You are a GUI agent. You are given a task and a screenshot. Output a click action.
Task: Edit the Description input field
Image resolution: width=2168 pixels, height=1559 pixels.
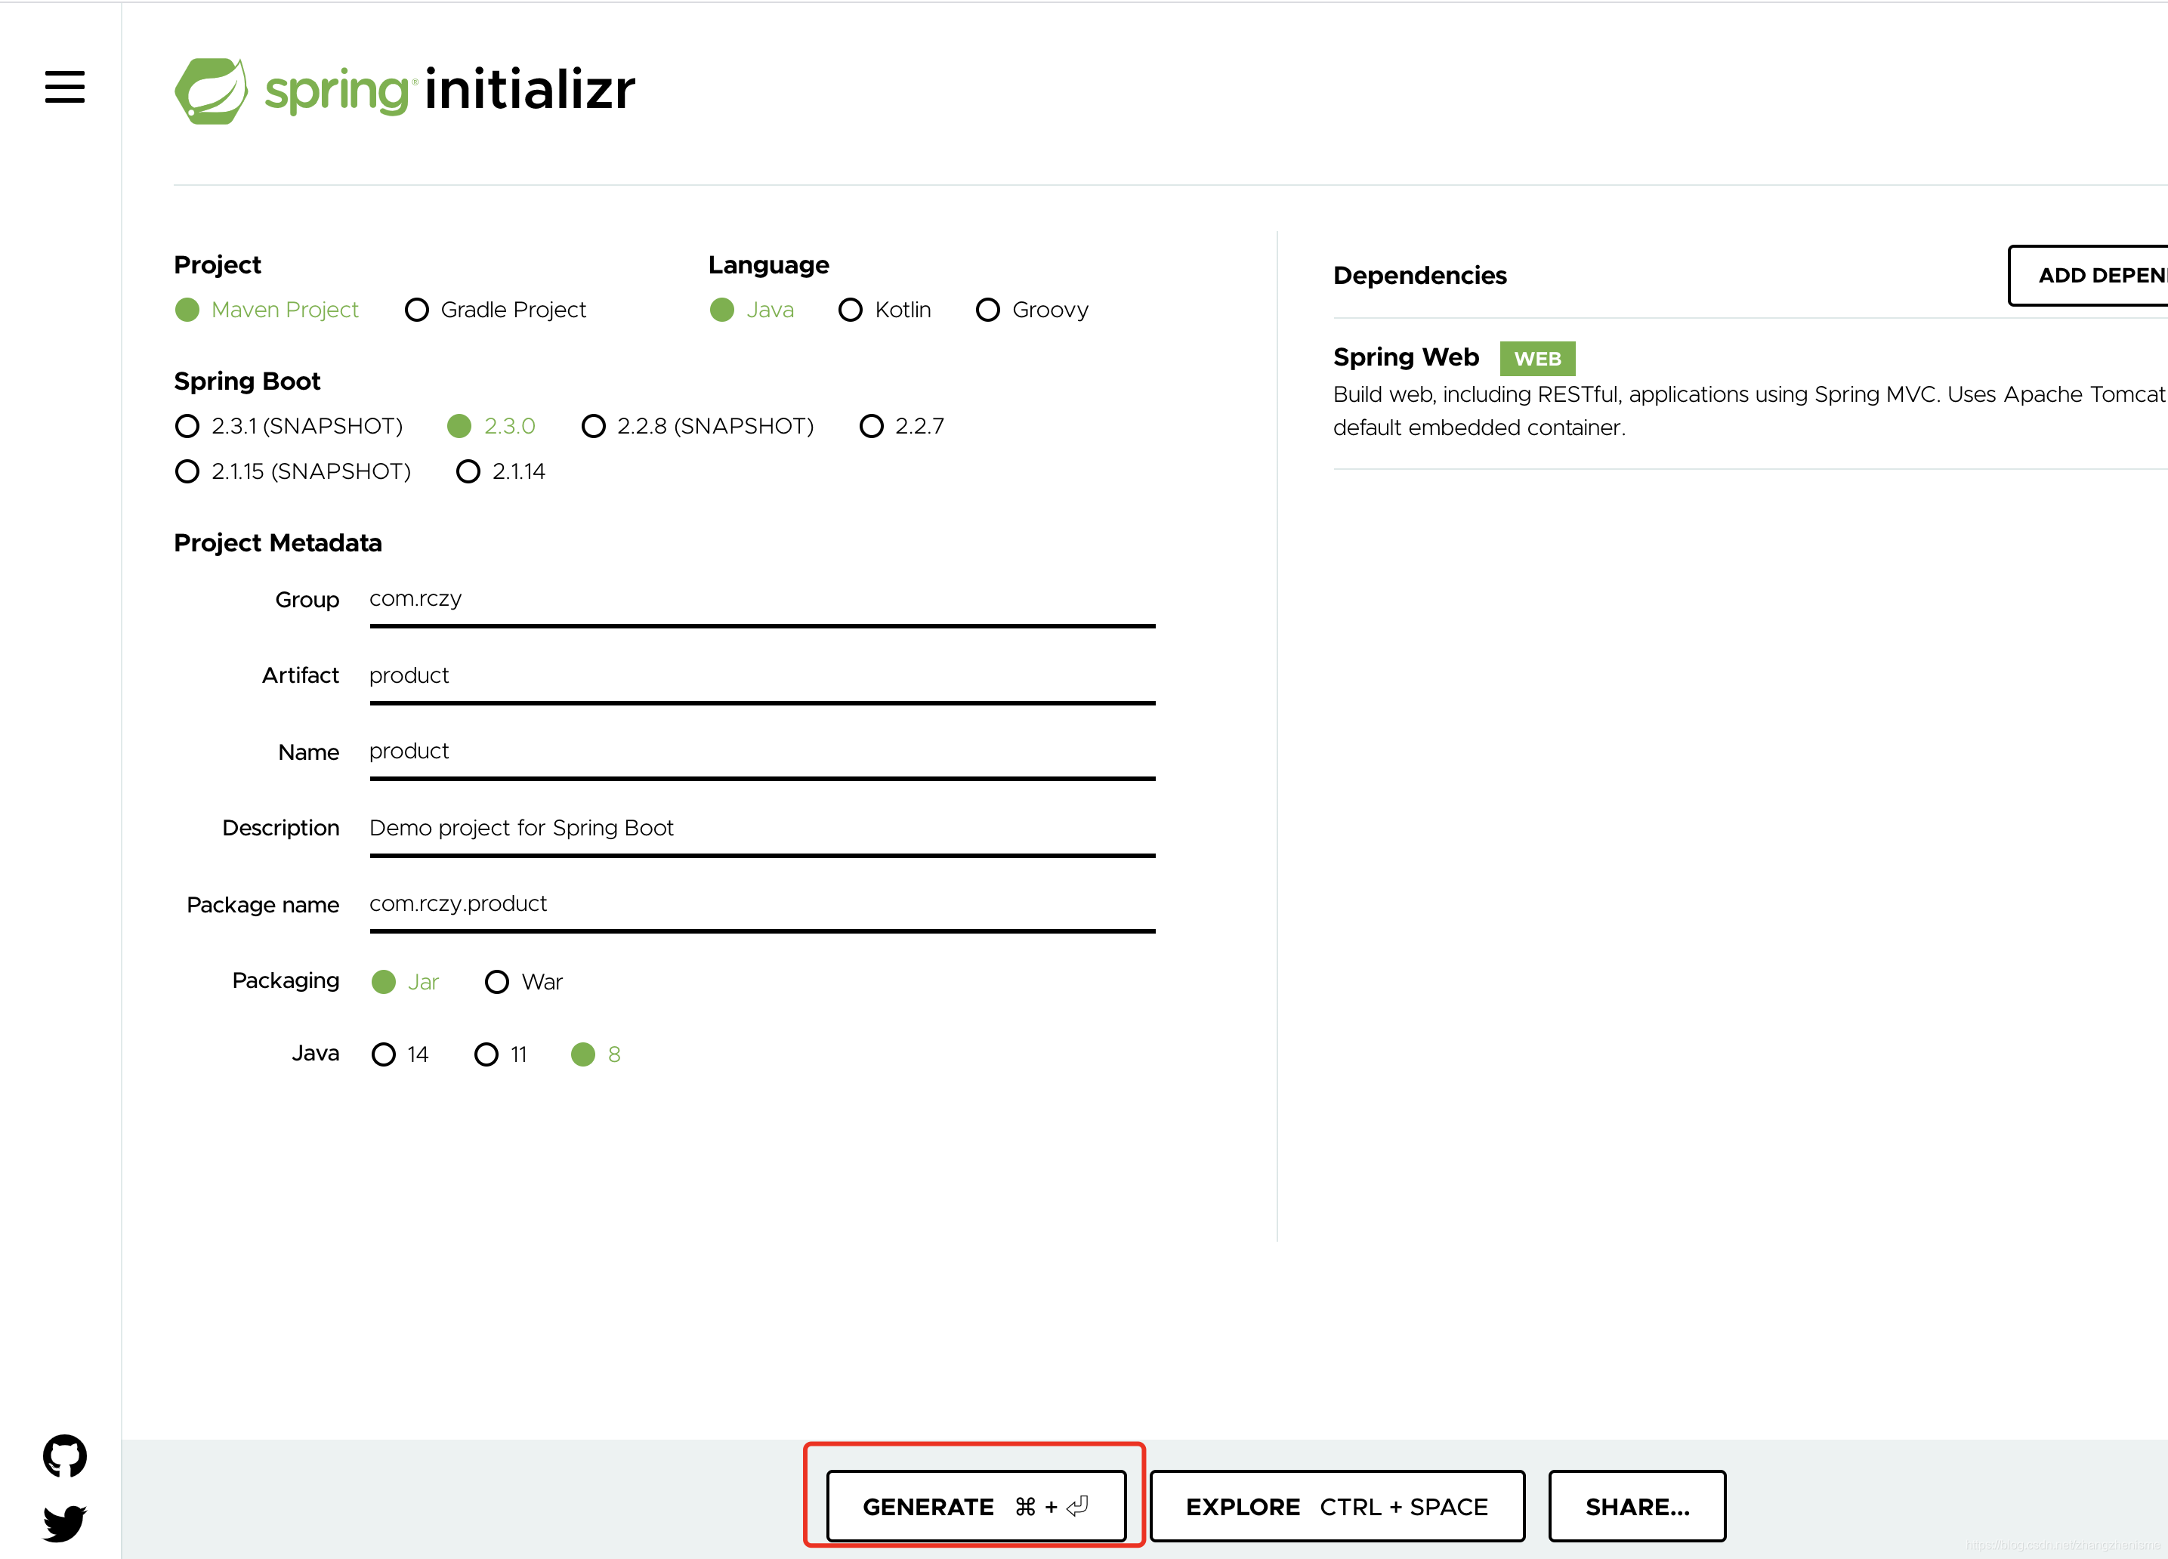point(762,829)
